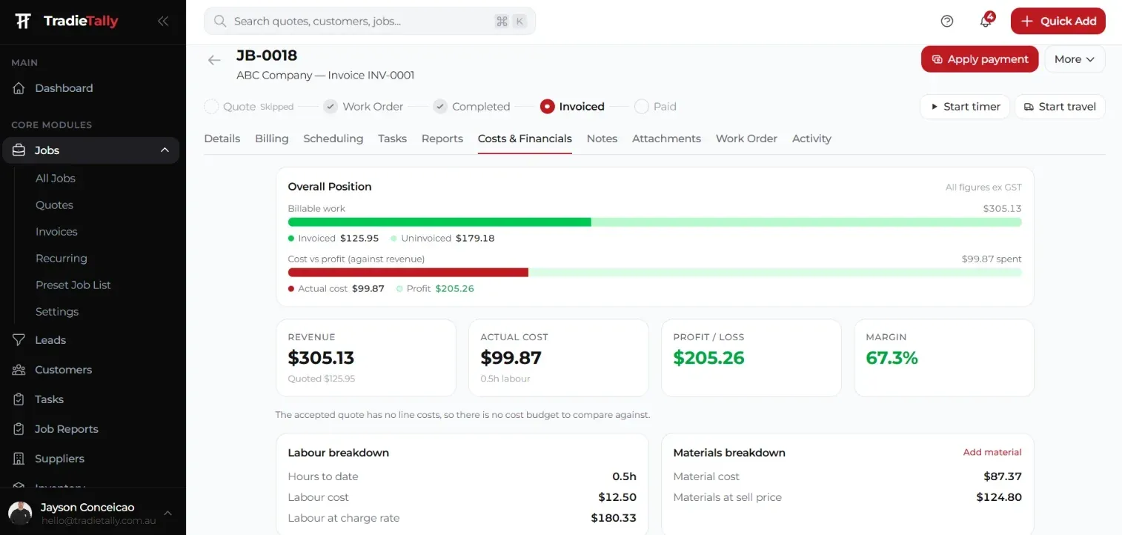Open All Jobs in the sidebar
This screenshot has height=535, width=1122.
pos(56,179)
